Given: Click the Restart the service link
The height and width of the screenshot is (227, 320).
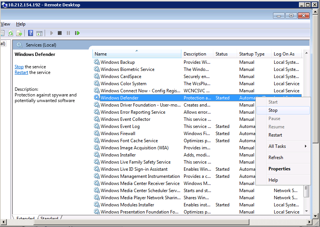Looking at the screenshot, I should coord(21,72).
